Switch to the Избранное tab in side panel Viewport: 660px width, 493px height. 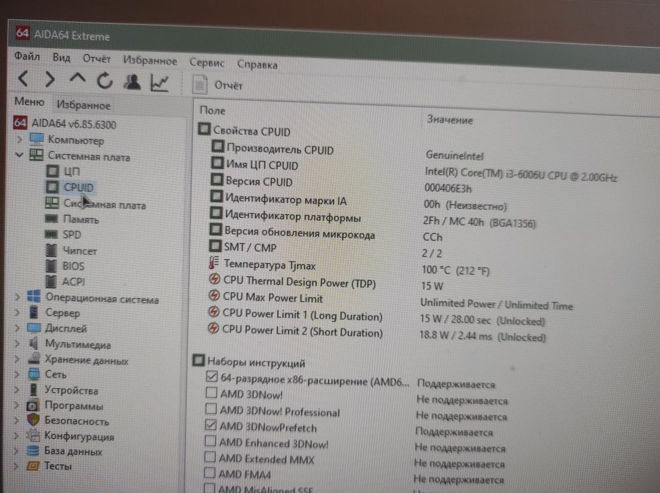point(83,105)
